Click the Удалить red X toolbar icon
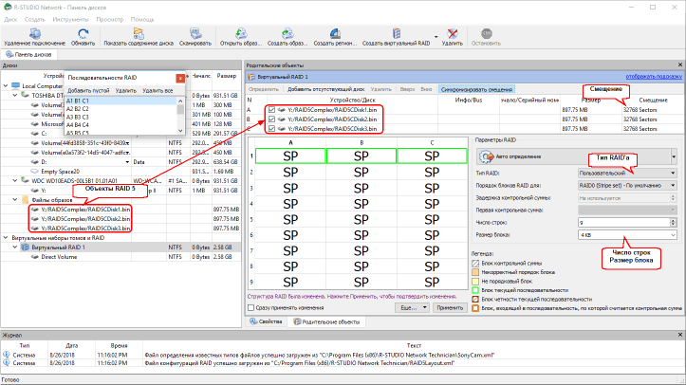Image resolution: width=686 pixels, height=385 pixels. (x=453, y=33)
